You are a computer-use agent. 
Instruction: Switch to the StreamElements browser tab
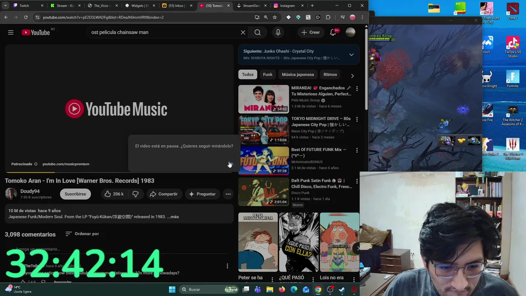251,6
